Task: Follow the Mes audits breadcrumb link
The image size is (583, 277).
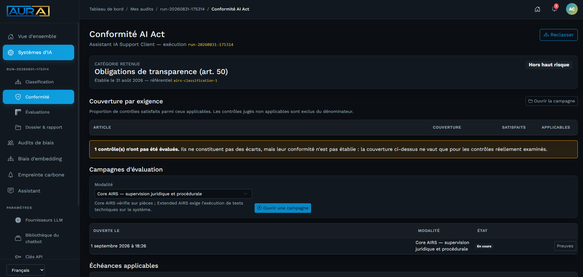Action: (x=142, y=9)
